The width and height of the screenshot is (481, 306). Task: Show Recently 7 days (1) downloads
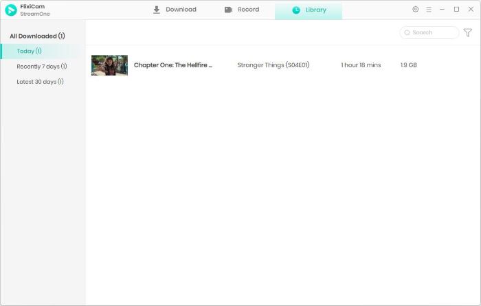point(42,67)
